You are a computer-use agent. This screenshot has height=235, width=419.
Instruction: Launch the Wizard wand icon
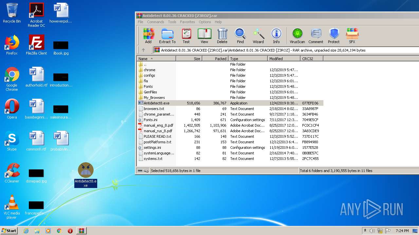[258, 36]
